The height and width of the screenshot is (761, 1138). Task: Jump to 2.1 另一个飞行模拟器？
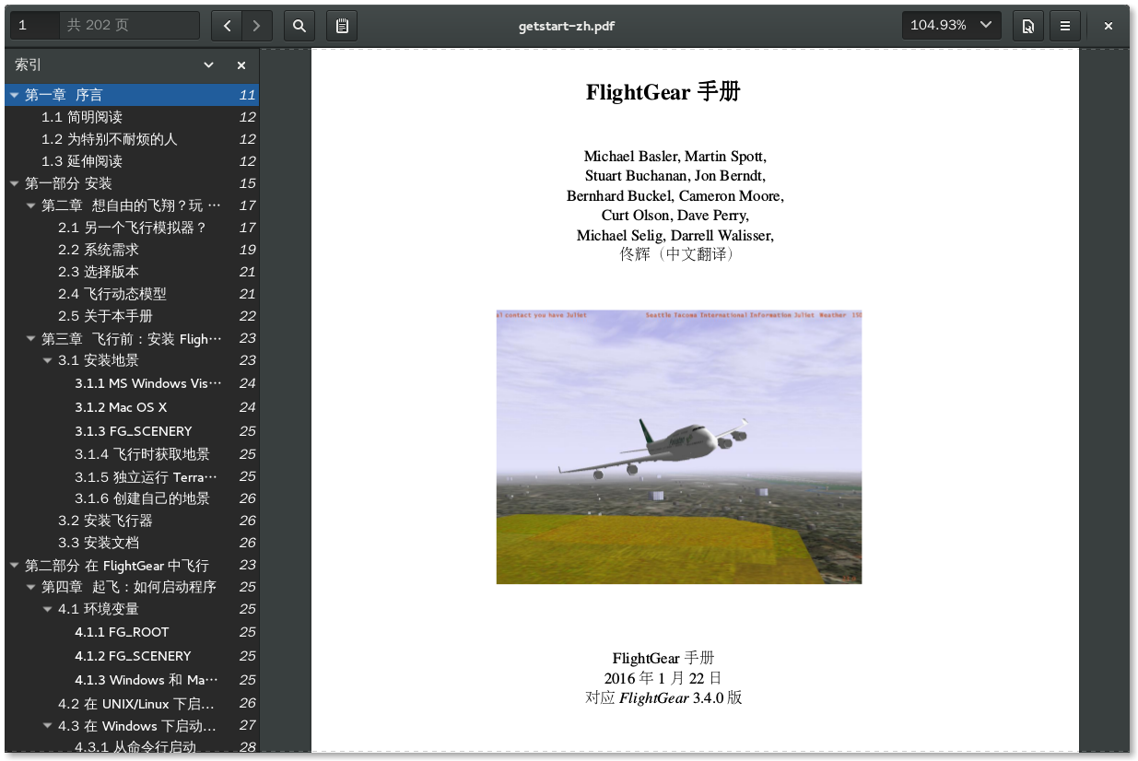point(132,228)
